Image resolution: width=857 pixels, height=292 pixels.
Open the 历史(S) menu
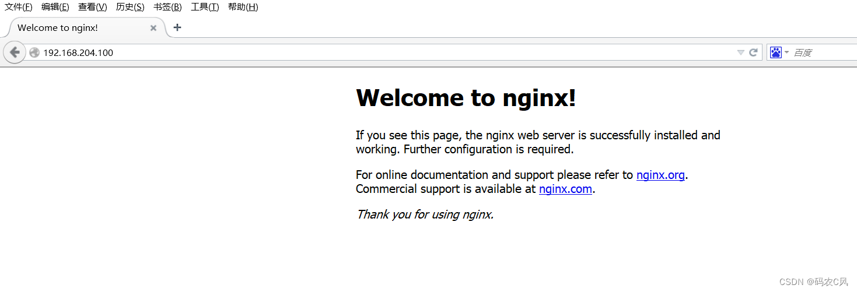point(130,7)
